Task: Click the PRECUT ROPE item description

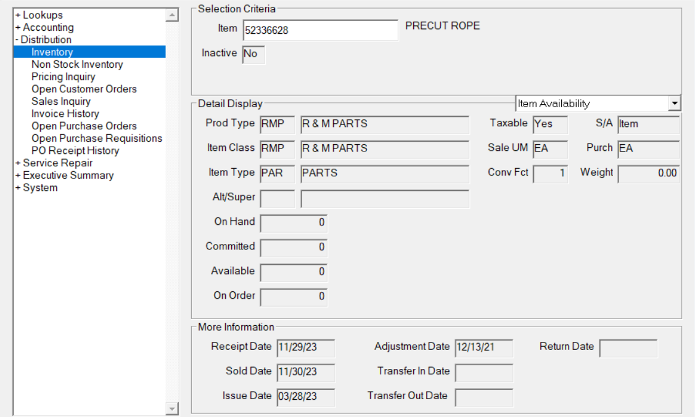Action: 442,26
